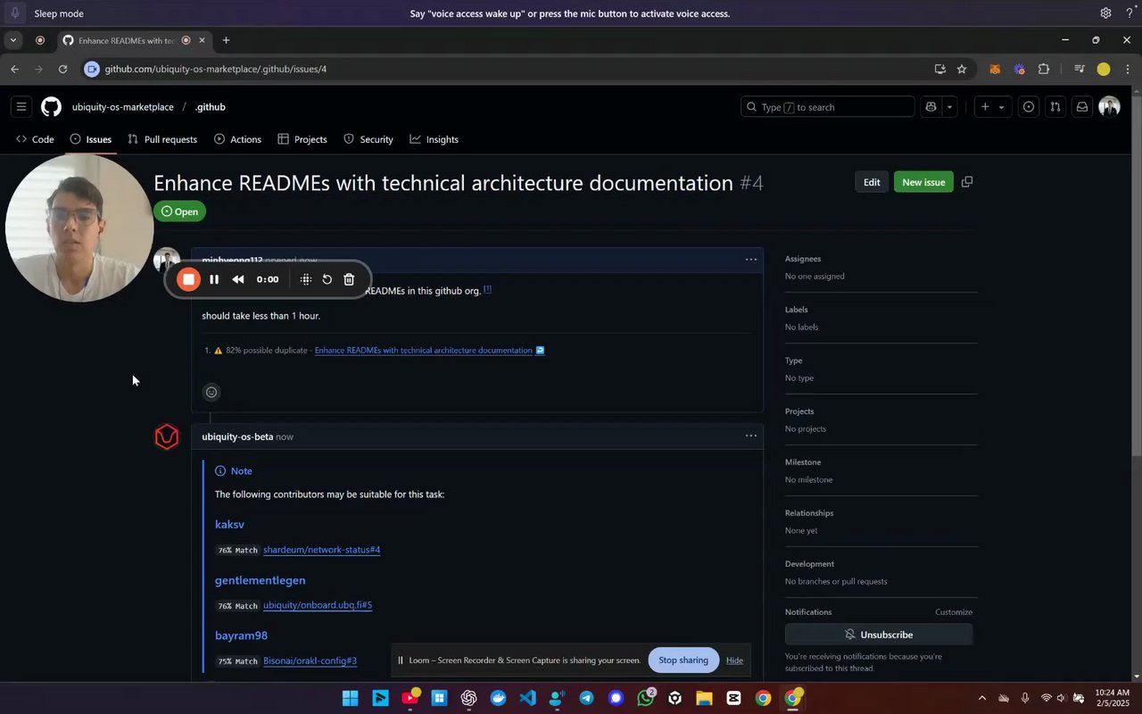The image size is (1142, 714).
Task: Open the ubiquity-os-beta comment's three-dot menu
Action: point(751,436)
